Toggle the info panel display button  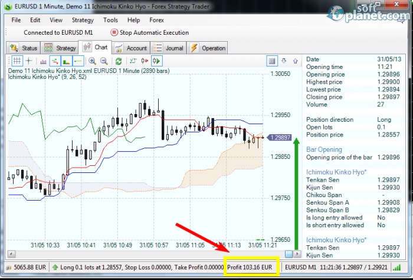[x=272, y=61]
